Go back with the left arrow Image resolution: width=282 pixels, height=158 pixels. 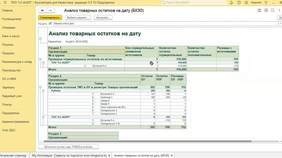pos(42,11)
